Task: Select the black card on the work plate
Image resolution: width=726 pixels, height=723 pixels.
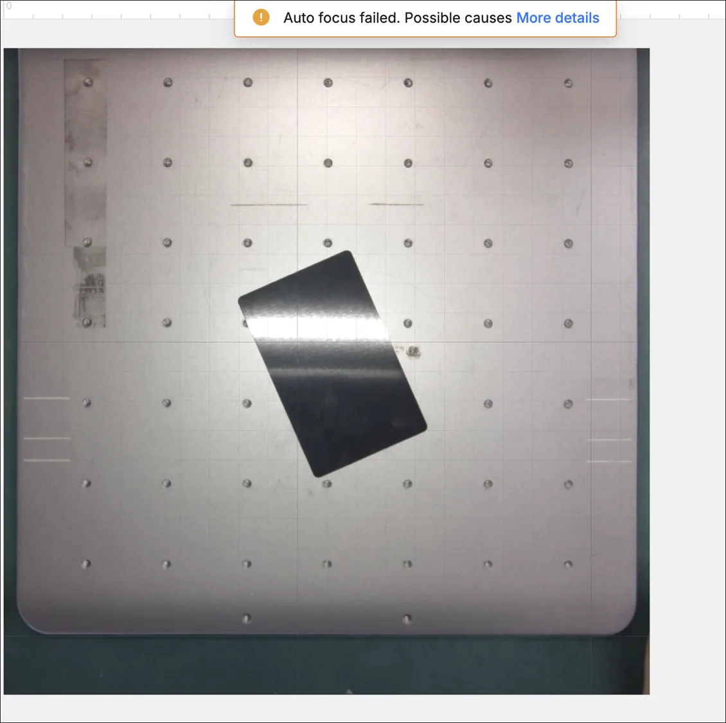Action: point(332,364)
